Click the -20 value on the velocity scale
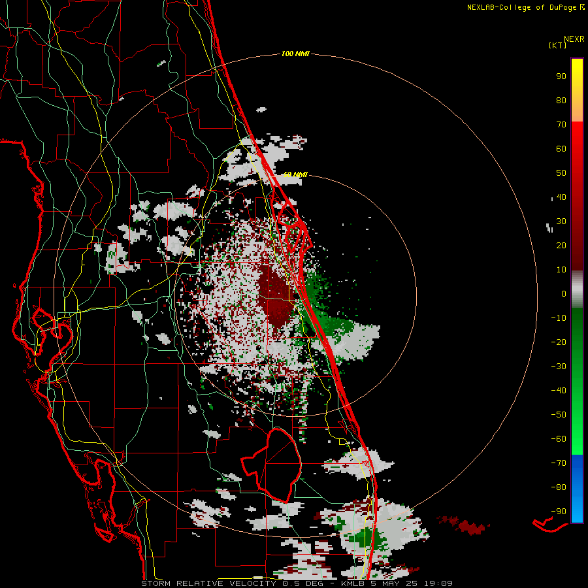Screen dimensions: 588x588 coord(559,342)
